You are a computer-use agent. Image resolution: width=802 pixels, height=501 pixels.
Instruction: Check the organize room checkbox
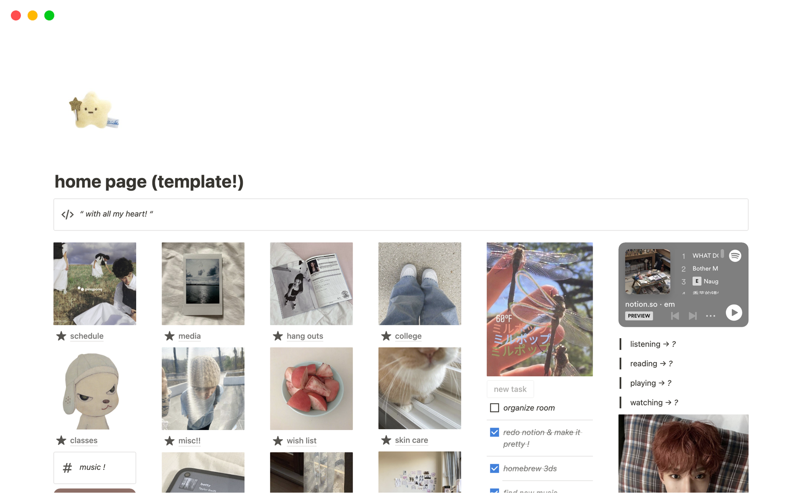[x=494, y=407]
